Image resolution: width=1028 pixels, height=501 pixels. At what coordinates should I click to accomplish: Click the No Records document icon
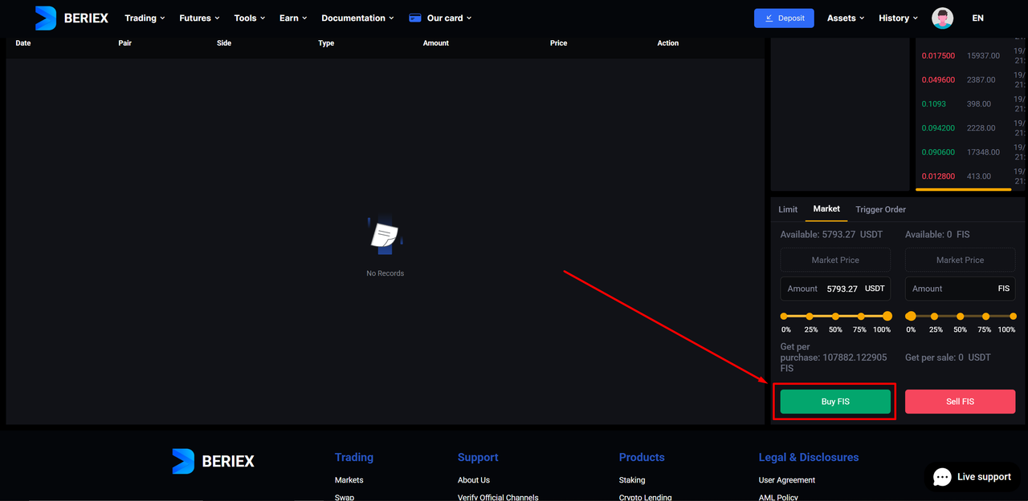(385, 235)
